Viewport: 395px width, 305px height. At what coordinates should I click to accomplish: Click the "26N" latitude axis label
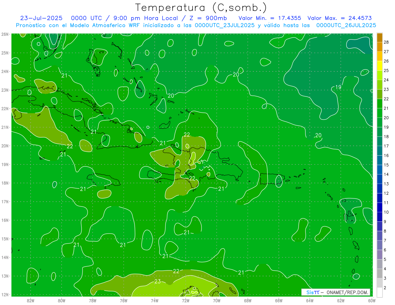pos(5,34)
